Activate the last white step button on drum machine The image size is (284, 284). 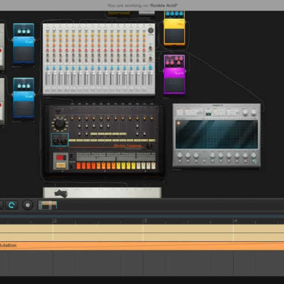coord(153,166)
